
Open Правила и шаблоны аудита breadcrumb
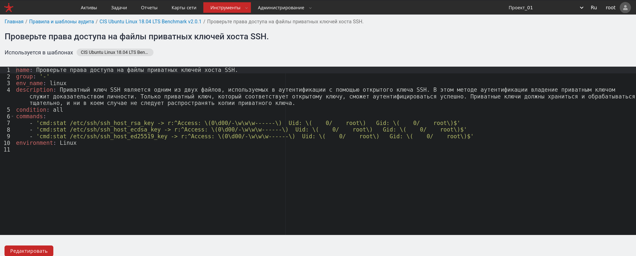61,22
